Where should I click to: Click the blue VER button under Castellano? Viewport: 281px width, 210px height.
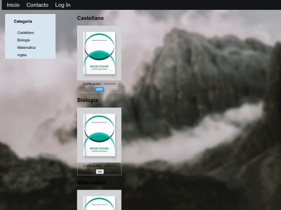coord(99,90)
